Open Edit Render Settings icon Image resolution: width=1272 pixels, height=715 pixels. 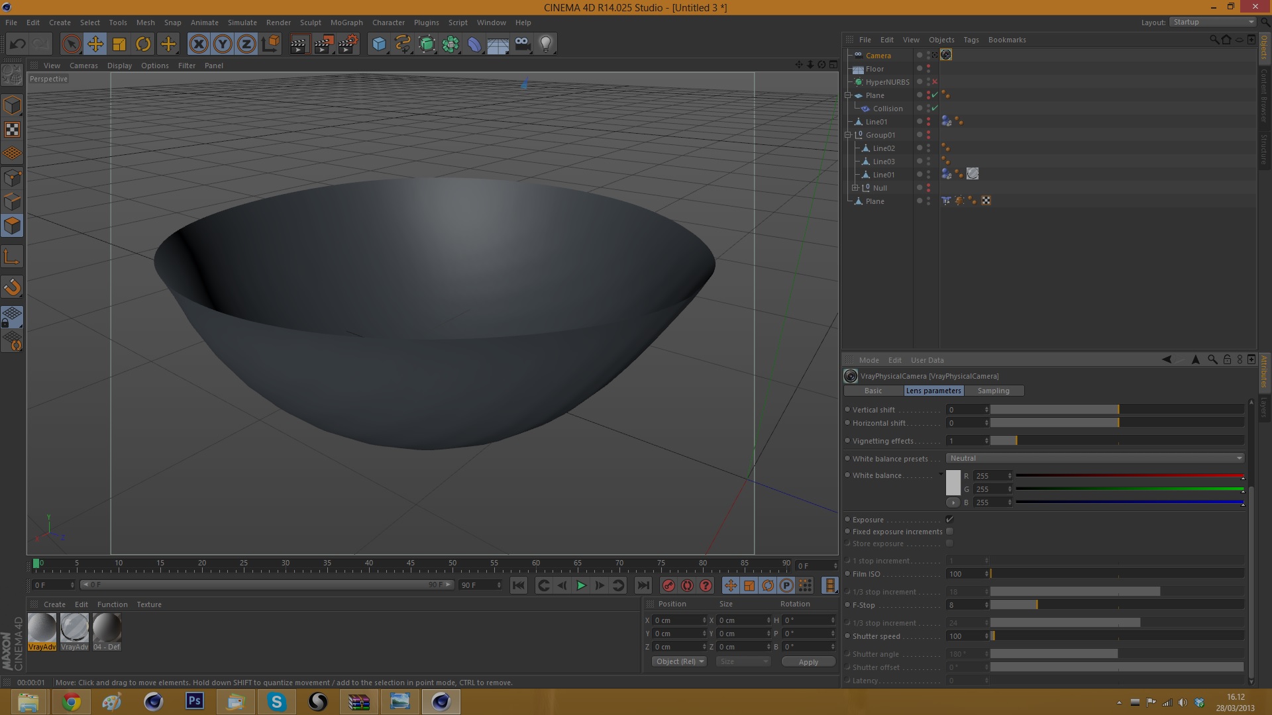tap(348, 44)
